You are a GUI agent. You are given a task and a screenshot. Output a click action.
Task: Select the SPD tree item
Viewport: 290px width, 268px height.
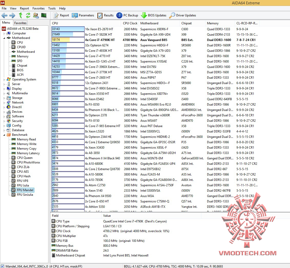point(19,61)
